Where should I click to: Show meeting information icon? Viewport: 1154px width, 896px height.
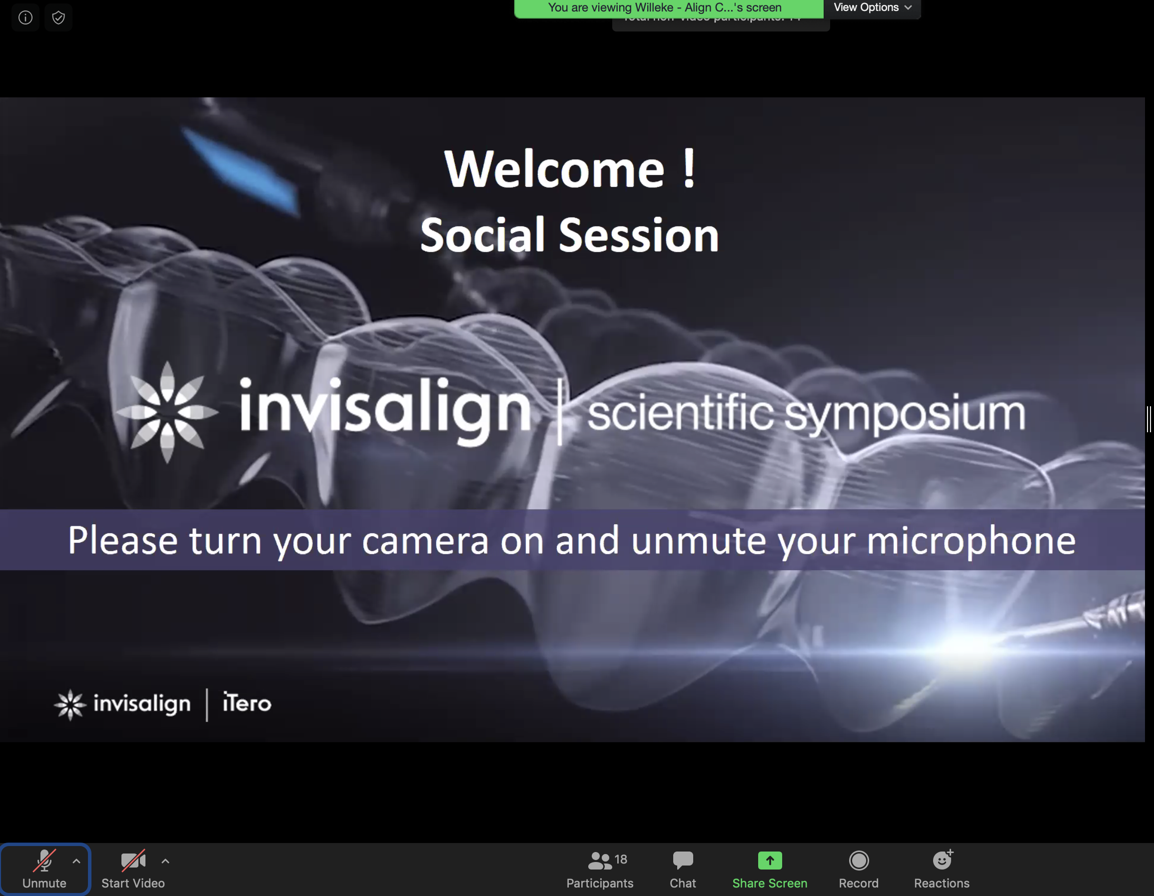pos(25,17)
